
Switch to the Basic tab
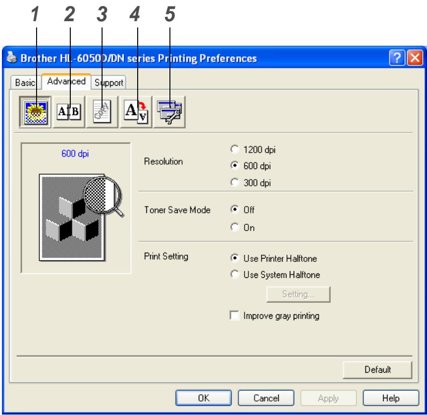(25, 82)
